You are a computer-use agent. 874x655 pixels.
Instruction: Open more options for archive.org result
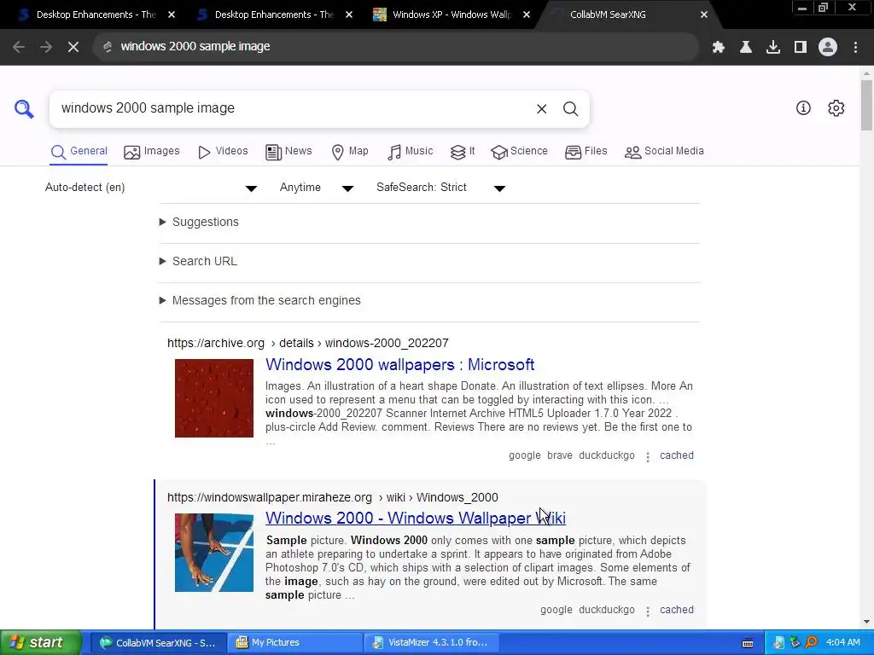[x=648, y=457]
